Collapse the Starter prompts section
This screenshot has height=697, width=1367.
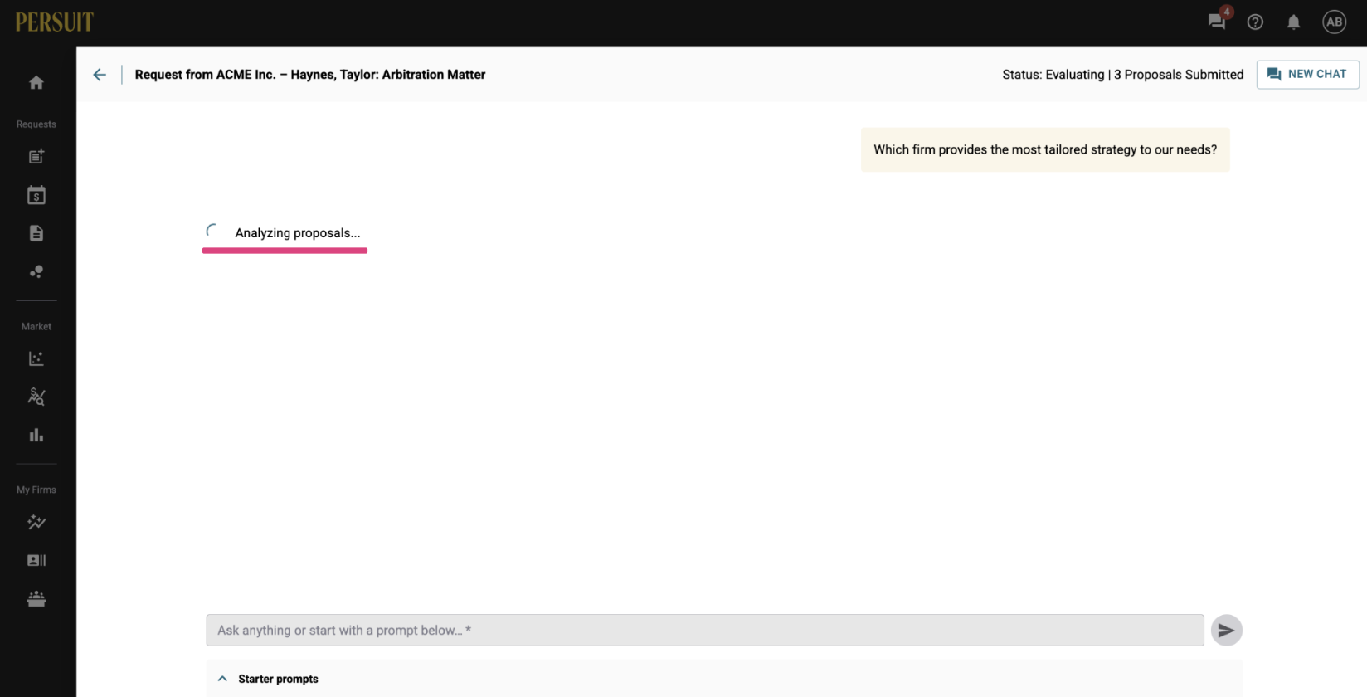[222, 679]
